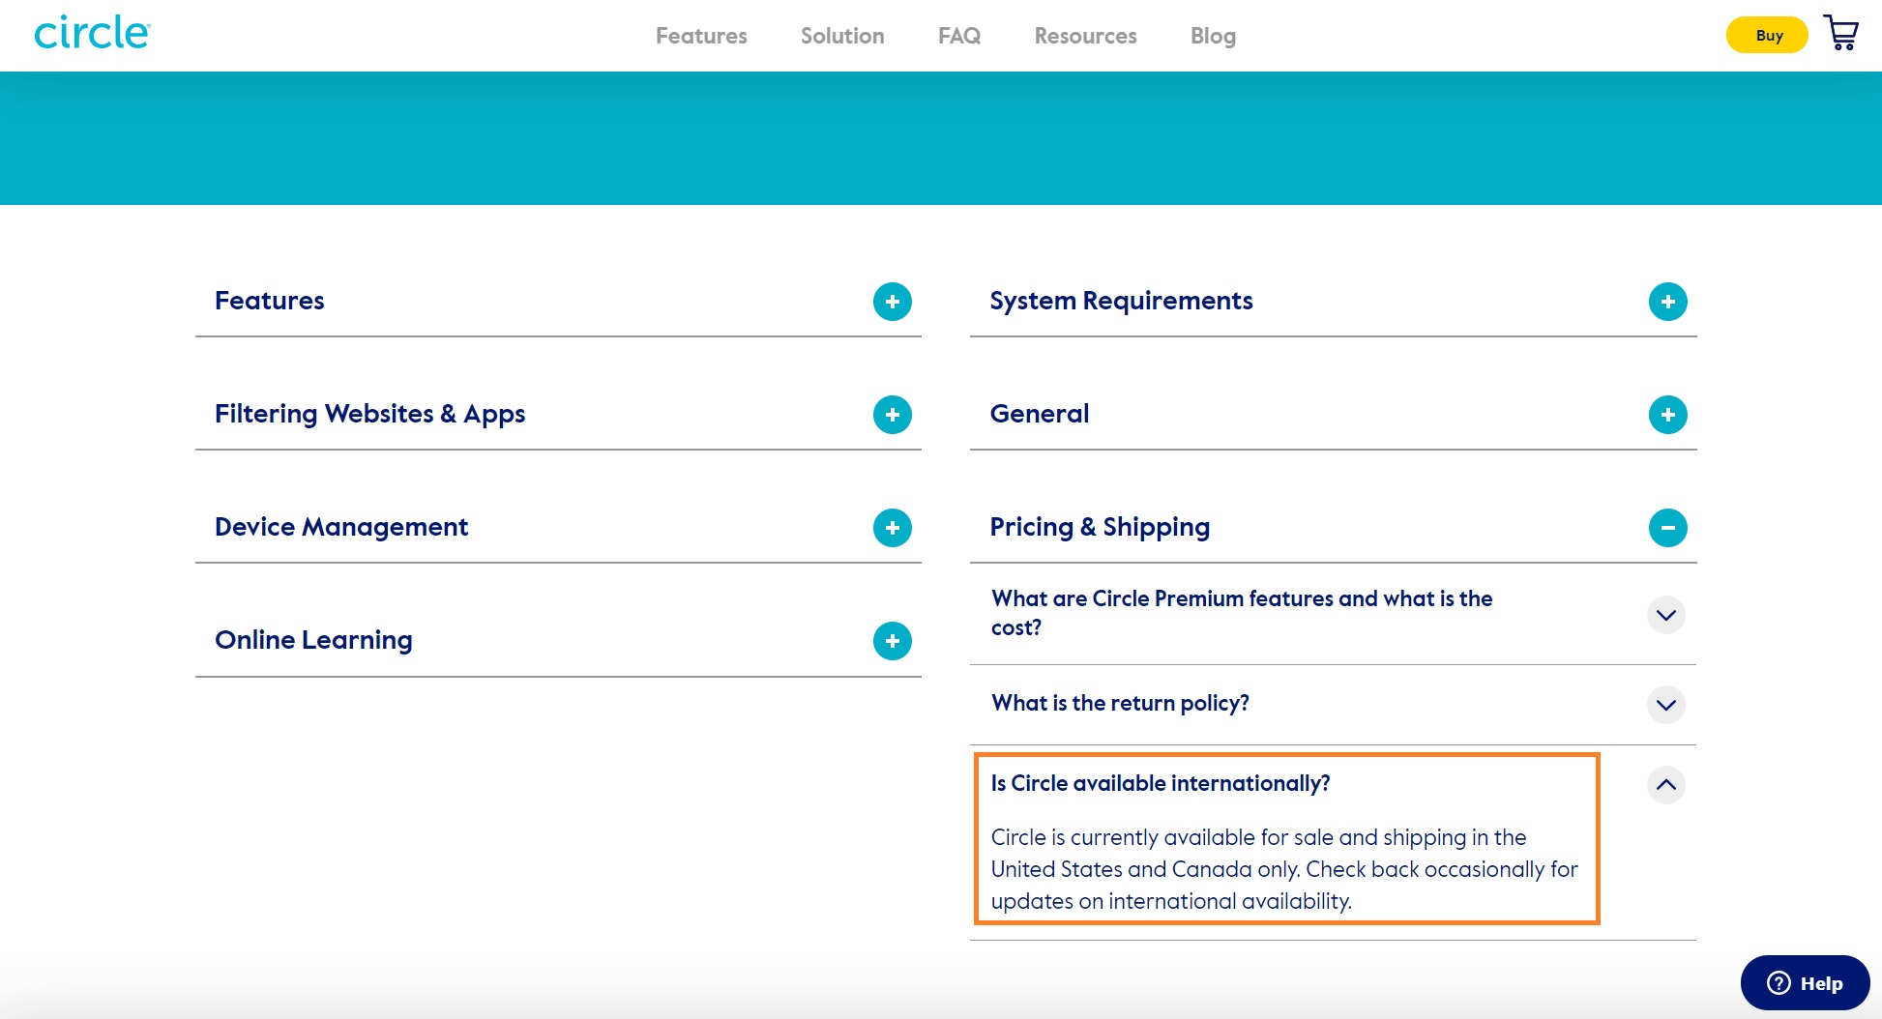
Task: Expand the Features section plus icon
Action: 892,302
